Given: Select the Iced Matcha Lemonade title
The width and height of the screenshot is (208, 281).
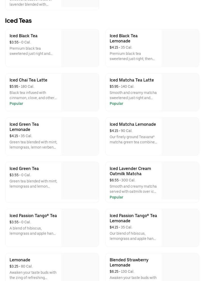Looking at the screenshot, I should (x=133, y=124).
